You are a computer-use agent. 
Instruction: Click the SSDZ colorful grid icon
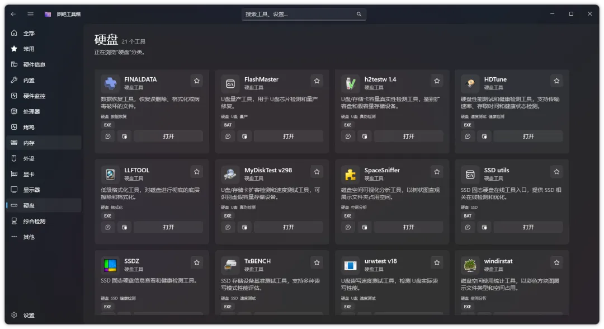[x=110, y=265]
